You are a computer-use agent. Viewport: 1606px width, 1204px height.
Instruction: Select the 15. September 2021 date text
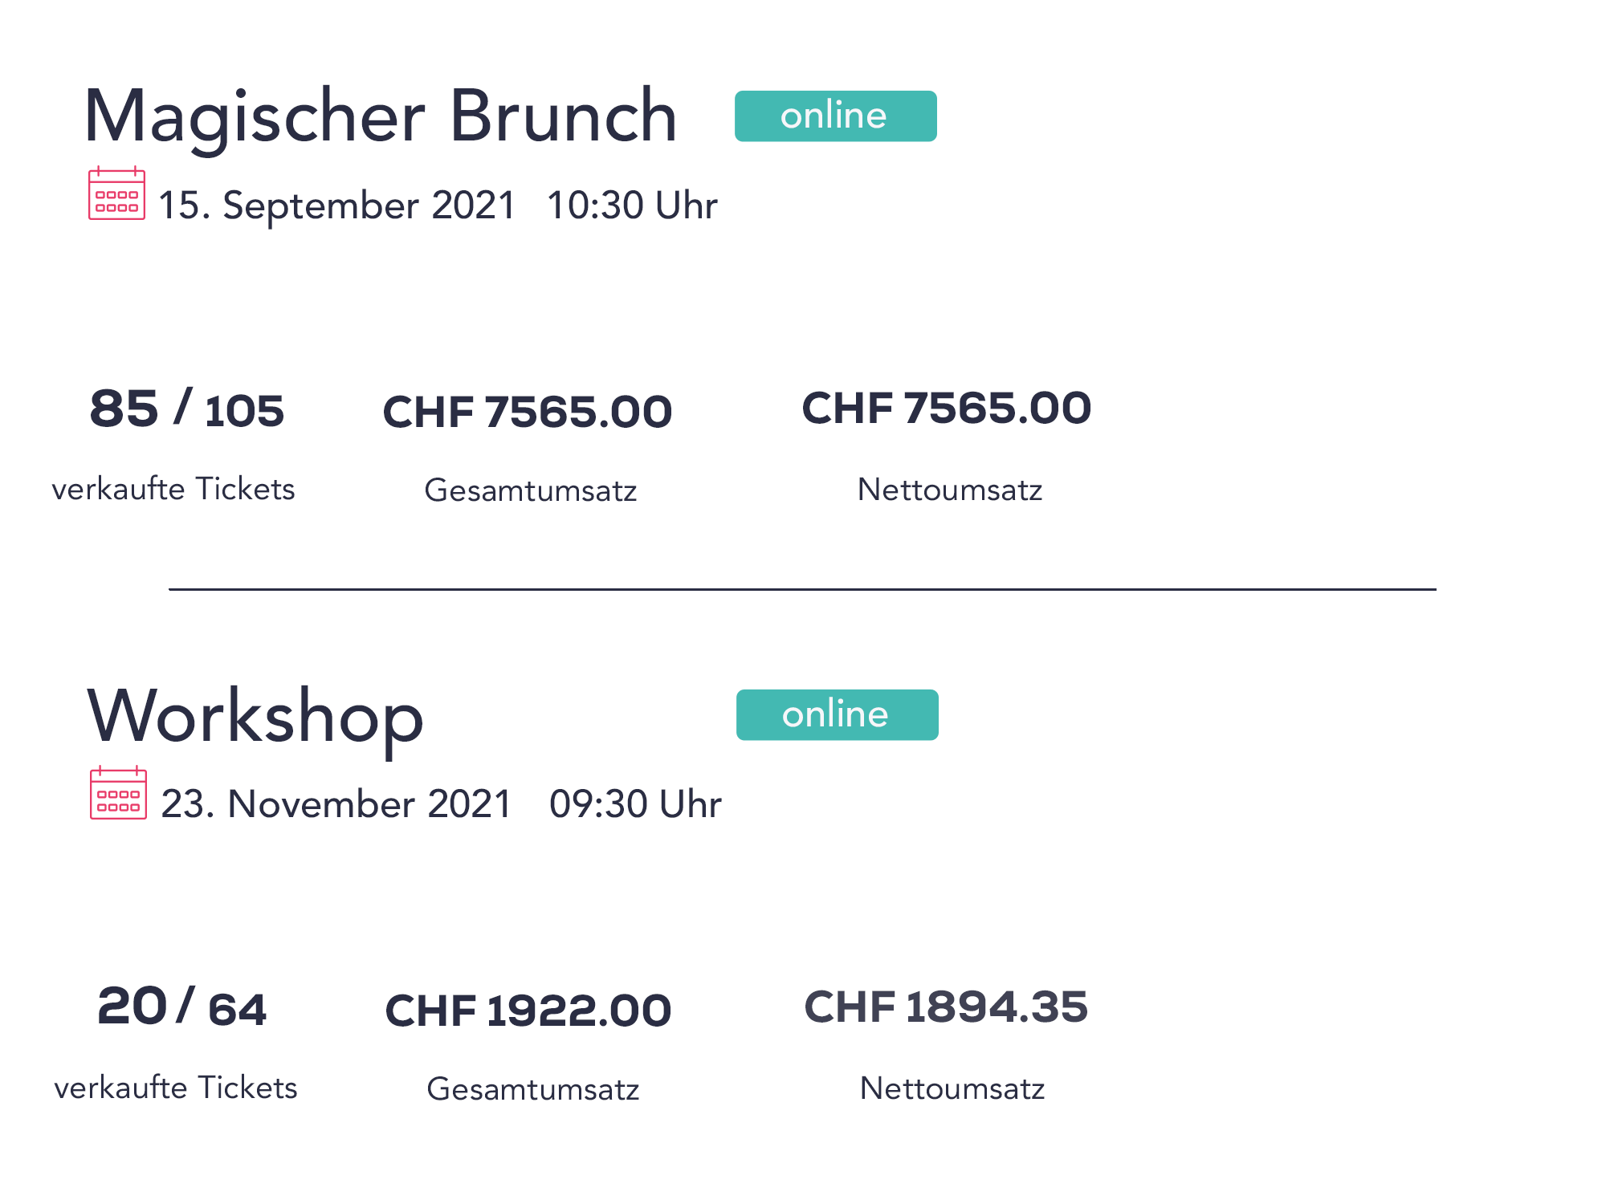click(337, 205)
